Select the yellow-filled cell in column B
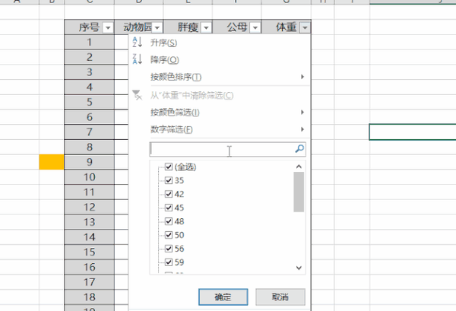Image resolution: width=456 pixels, height=311 pixels. tap(52, 162)
